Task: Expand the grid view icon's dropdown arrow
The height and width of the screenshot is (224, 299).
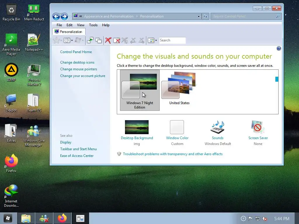Action: (156, 40)
